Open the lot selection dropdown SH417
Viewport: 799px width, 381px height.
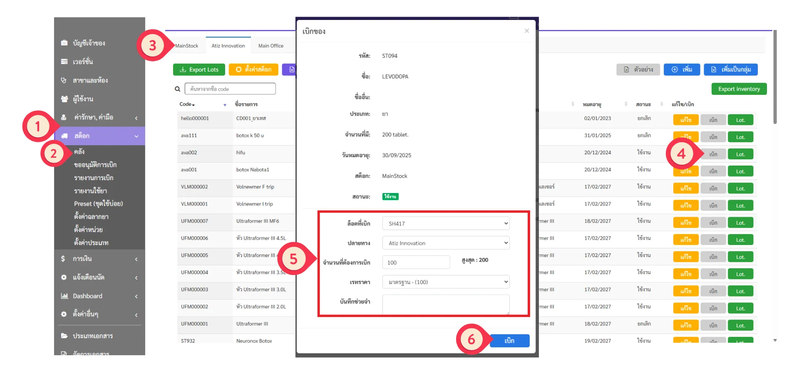[445, 223]
